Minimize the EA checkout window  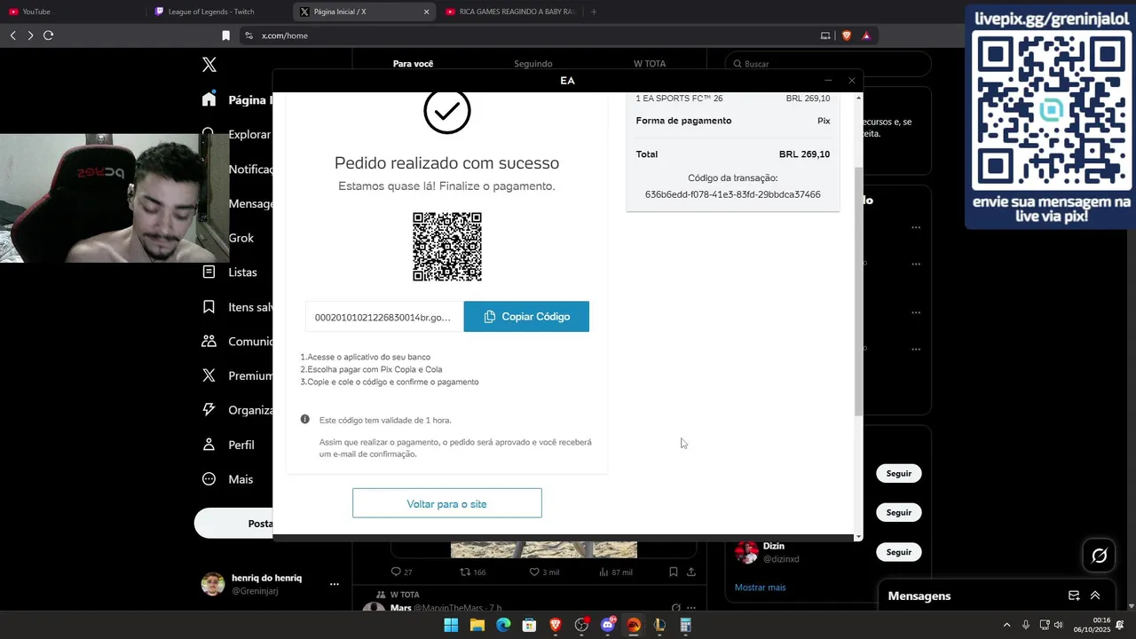[x=828, y=81]
